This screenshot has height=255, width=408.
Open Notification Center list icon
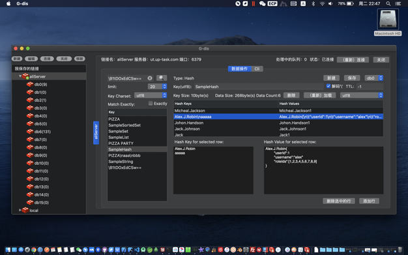click(x=398, y=4)
